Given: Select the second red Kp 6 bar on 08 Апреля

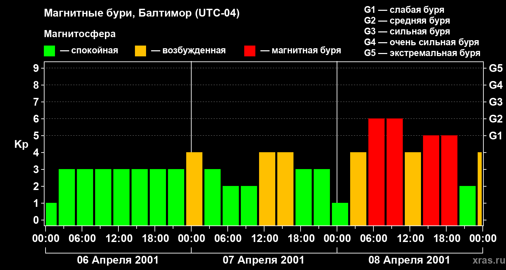Looking at the screenshot, I should coord(395,172).
